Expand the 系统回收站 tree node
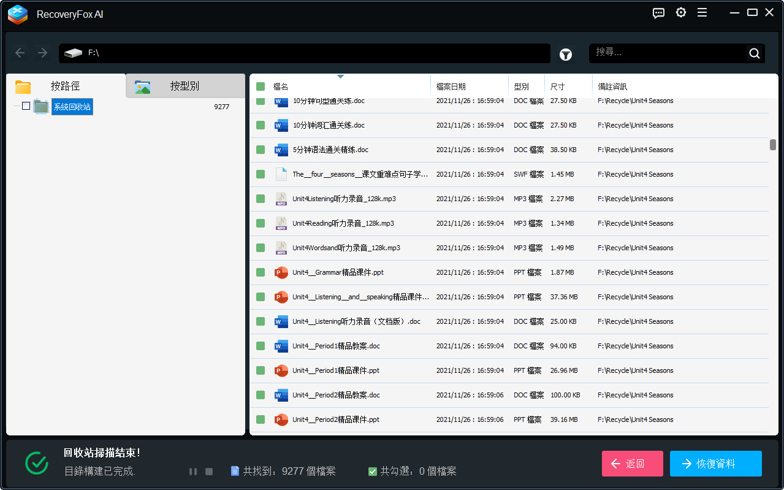784x490 pixels. pyautogui.click(x=16, y=105)
